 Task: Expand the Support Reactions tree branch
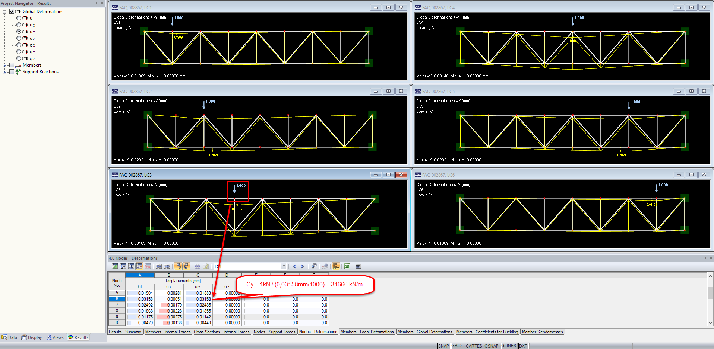(4, 72)
